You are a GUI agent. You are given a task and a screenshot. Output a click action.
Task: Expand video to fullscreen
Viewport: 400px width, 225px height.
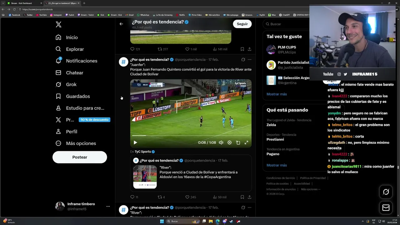pyautogui.click(x=246, y=142)
